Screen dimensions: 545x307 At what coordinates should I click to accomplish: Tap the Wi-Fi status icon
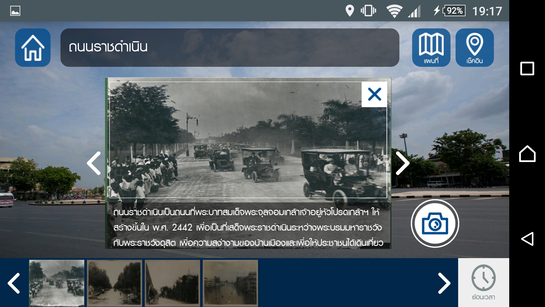pyautogui.click(x=394, y=11)
